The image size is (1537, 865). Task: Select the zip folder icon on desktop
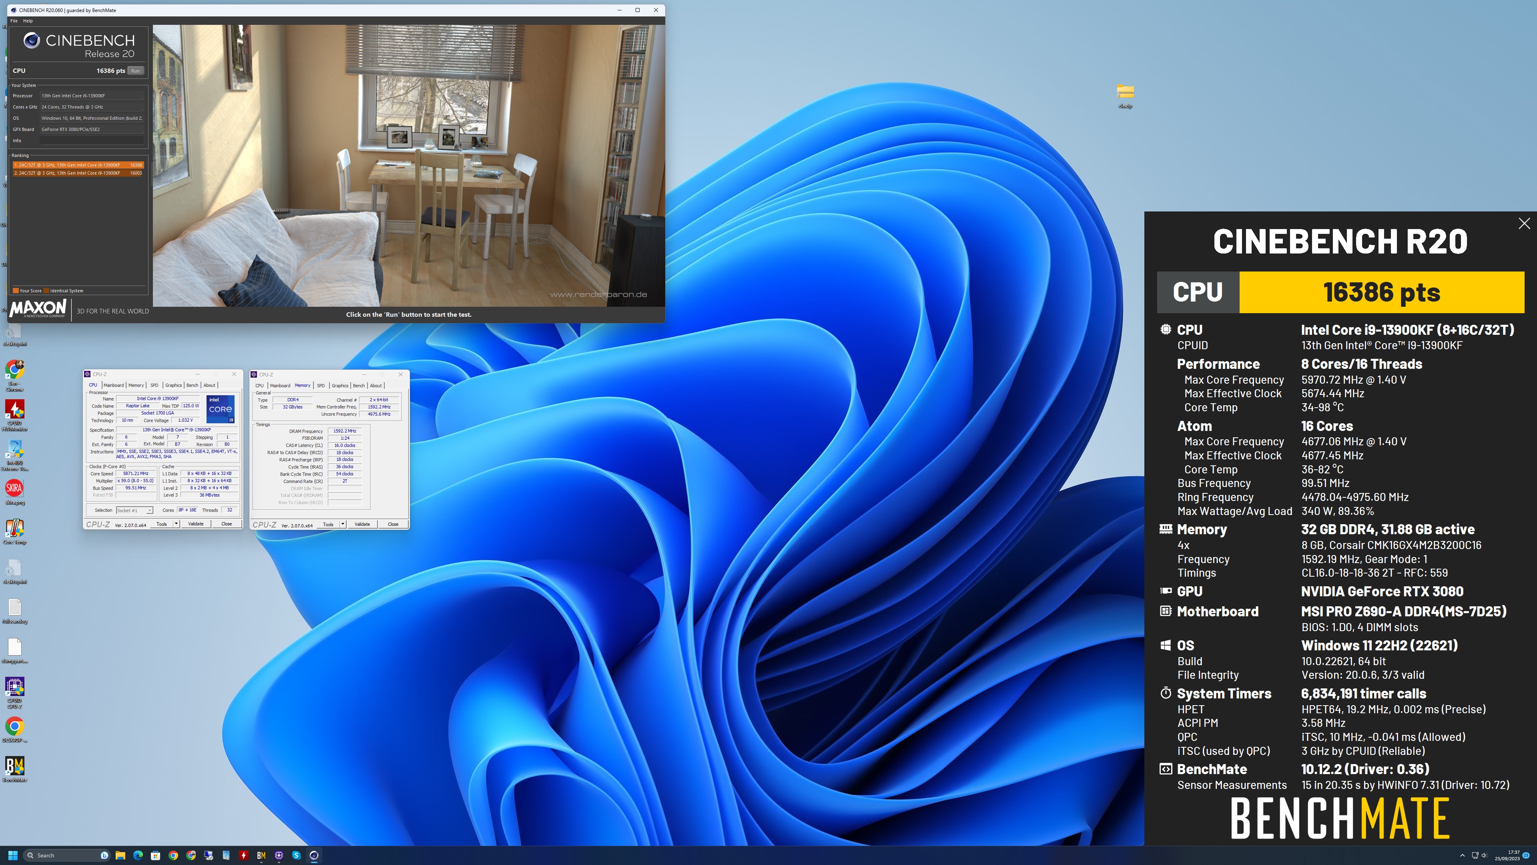point(1125,96)
